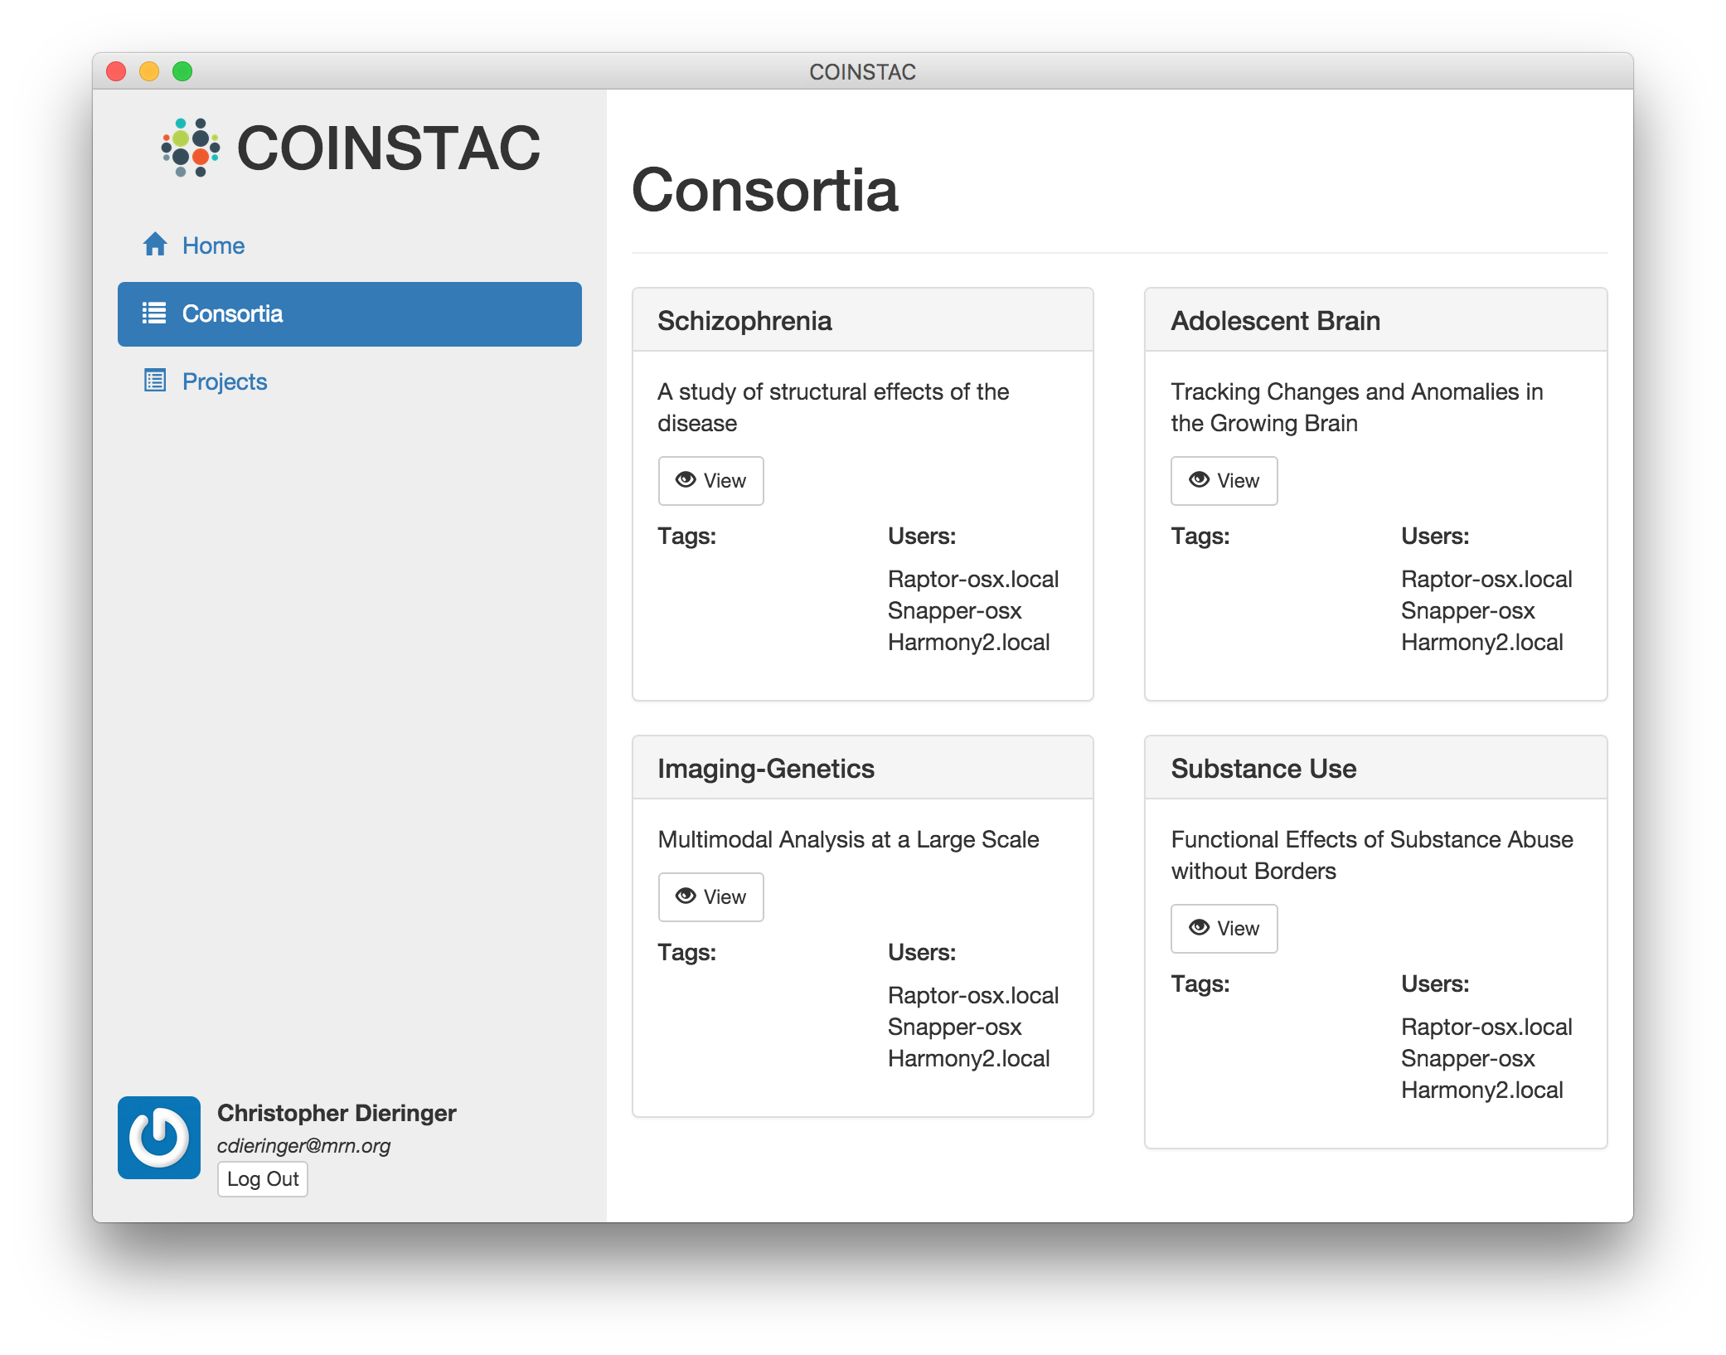Click the cdieringer@mrn.org email text
1726x1355 pixels.
(303, 1145)
